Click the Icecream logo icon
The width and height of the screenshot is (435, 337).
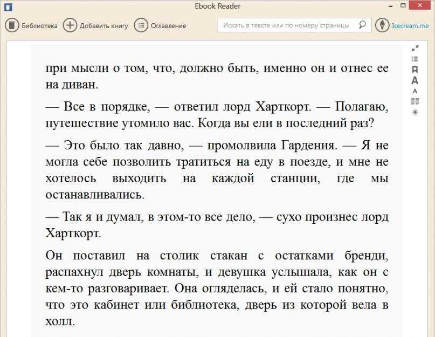coord(382,25)
